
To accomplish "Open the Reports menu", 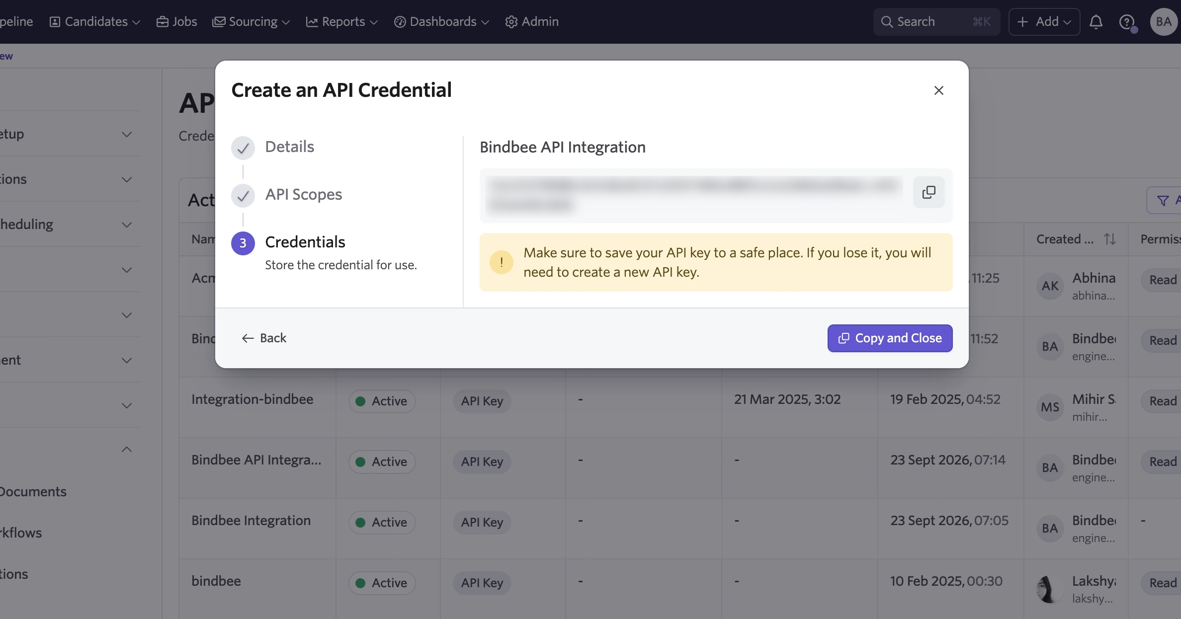I will (x=341, y=22).
